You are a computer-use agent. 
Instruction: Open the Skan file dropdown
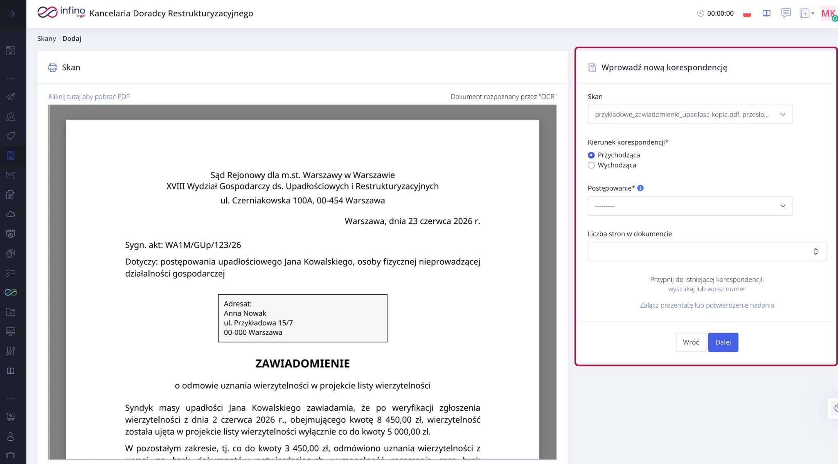tap(690, 115)
